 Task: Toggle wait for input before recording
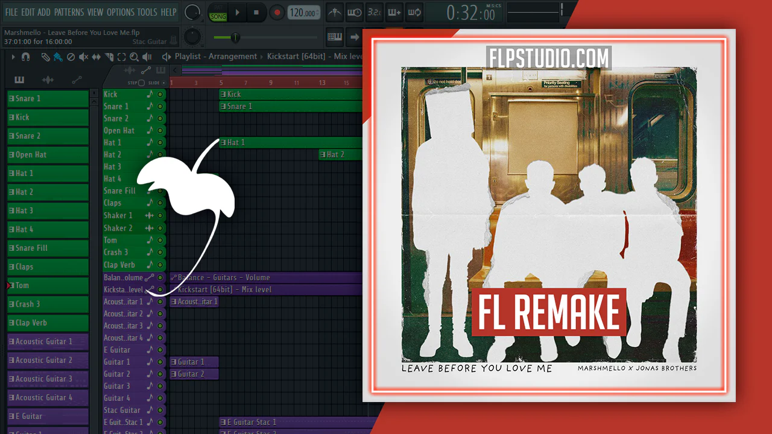tap(355, 13)
